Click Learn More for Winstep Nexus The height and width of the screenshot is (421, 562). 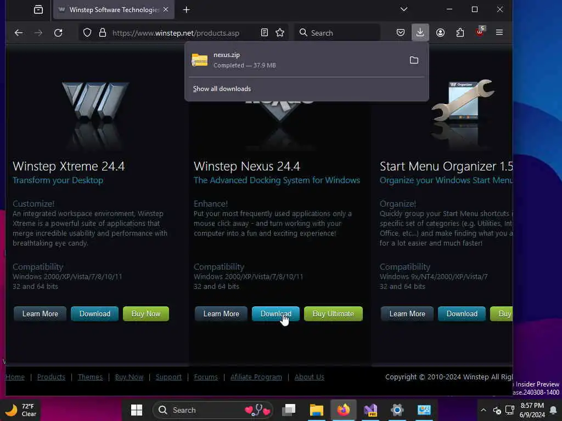pyautogui.click(x=221, y=314)
